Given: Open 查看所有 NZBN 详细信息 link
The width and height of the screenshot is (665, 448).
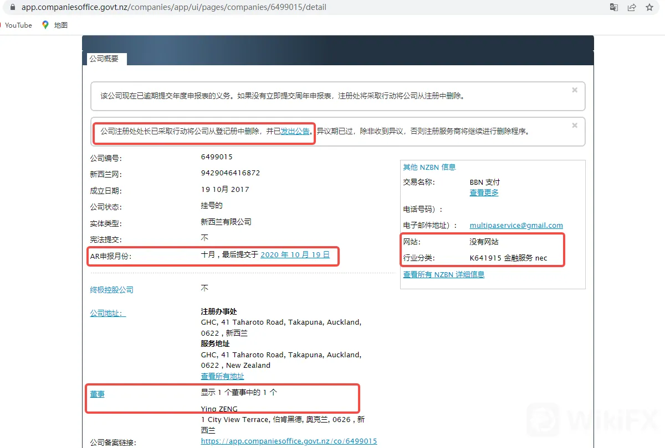Looking at the screenshot, I should [x=443, y=274].
